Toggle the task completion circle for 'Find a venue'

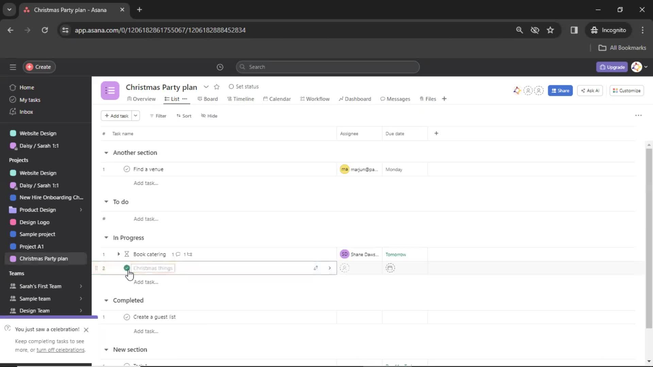point(127,169)
